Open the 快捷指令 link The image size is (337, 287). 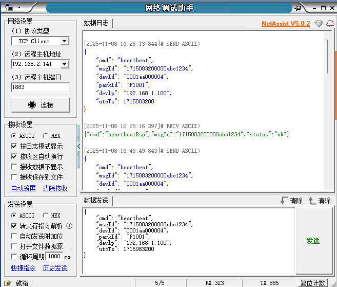24,268
